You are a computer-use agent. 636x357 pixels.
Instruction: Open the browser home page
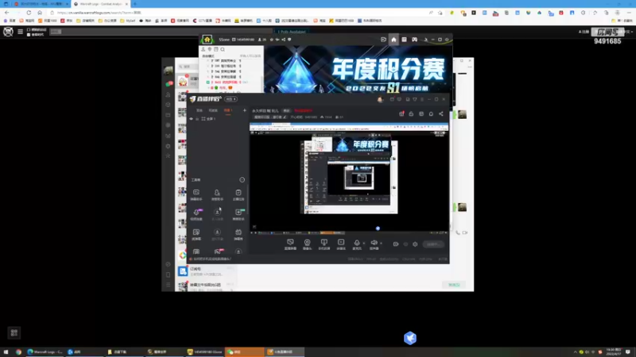click(x=40, y=13)
